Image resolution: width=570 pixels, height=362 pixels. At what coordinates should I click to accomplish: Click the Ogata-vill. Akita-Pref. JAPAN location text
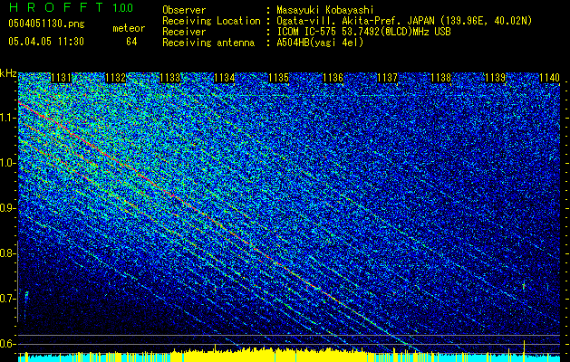coord(404,21)
